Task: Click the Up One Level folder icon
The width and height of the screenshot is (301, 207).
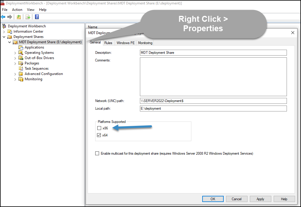Action: [x=19, y=17]
